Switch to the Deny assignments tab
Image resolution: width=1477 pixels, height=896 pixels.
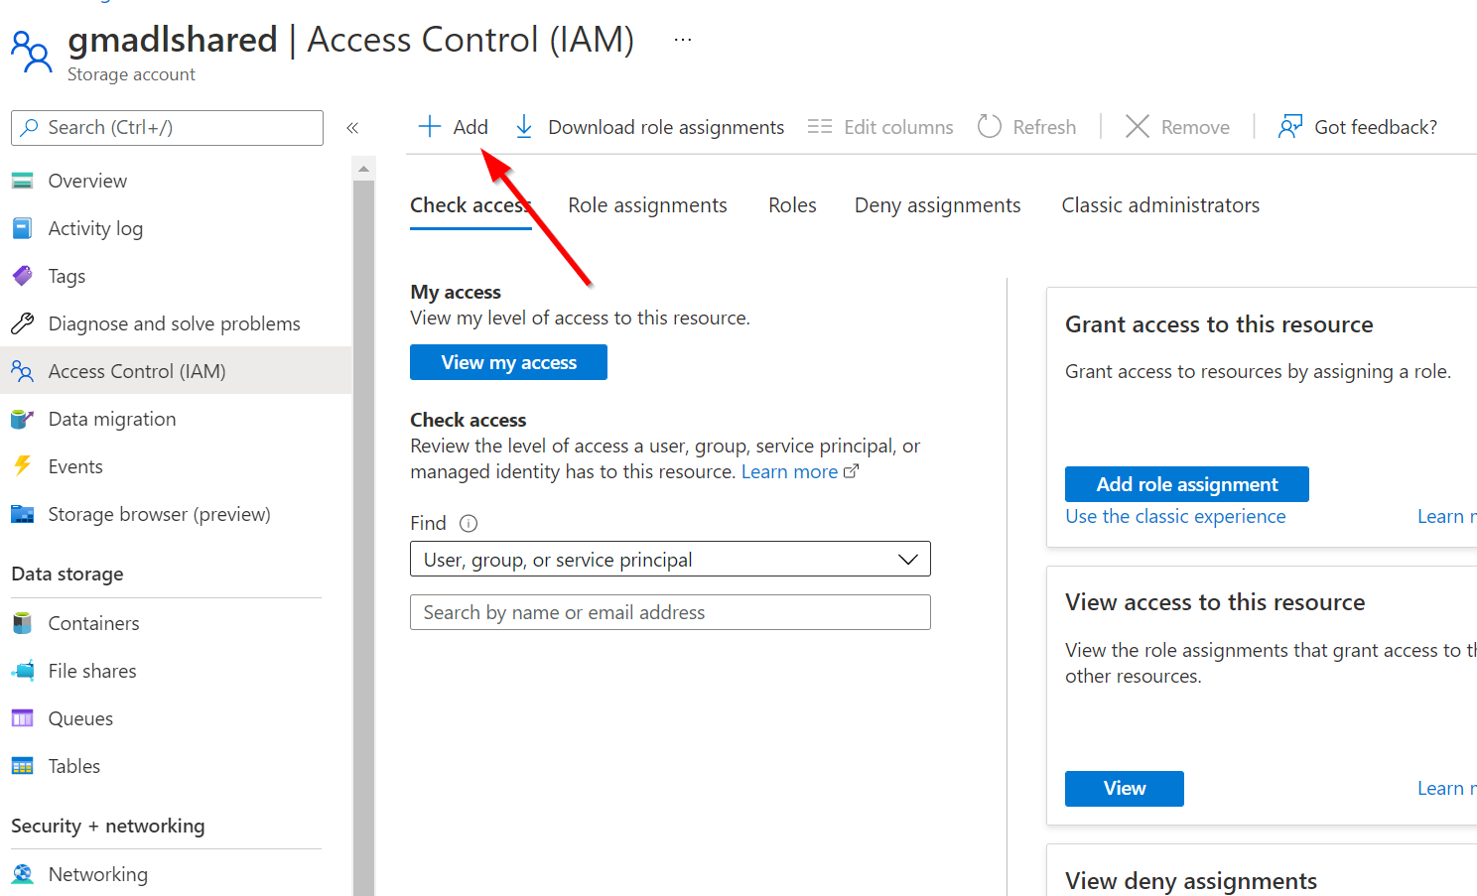(937, 205)
